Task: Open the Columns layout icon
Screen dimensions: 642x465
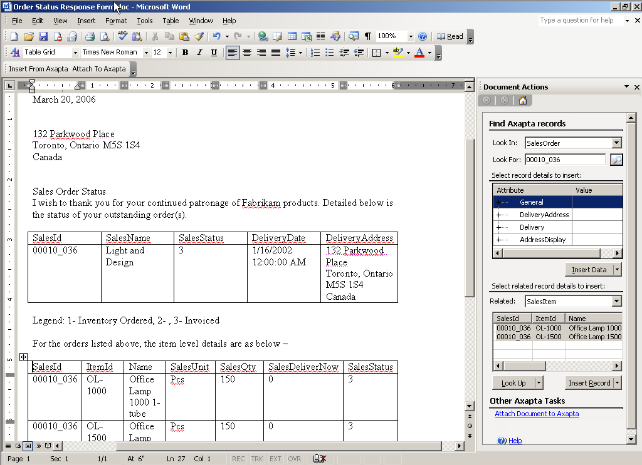Action: [320, 36]
